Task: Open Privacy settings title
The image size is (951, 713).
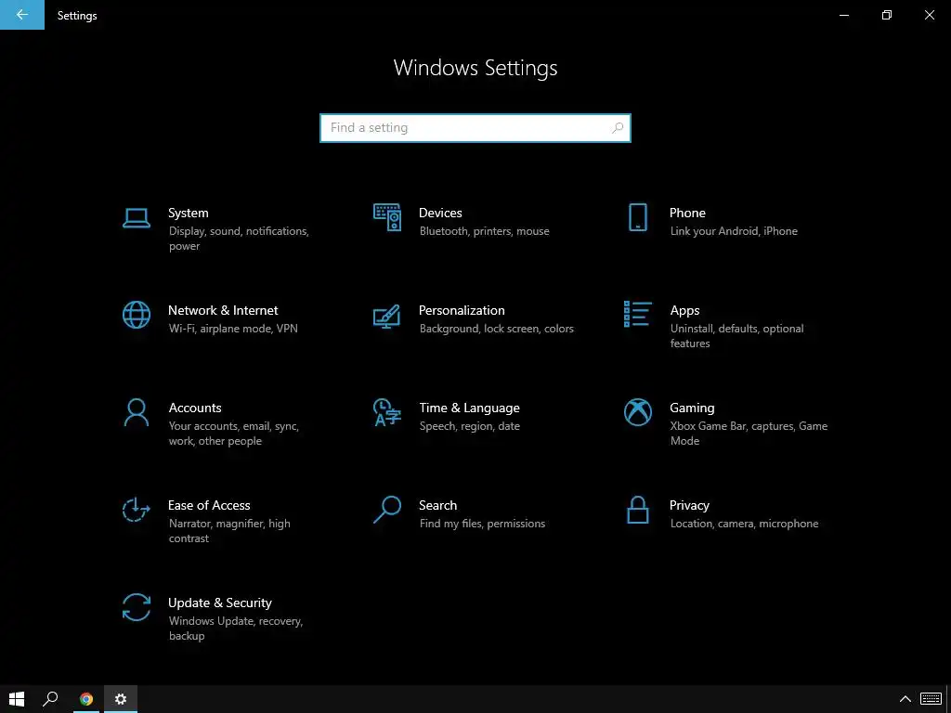Action: point(689,506)
